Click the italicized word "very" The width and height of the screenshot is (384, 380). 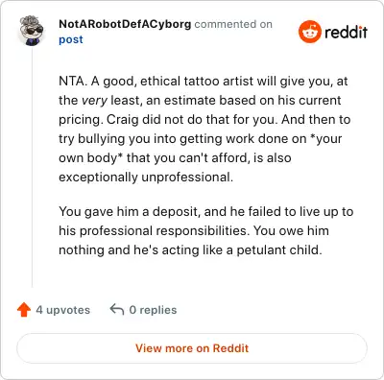(94, 101)
